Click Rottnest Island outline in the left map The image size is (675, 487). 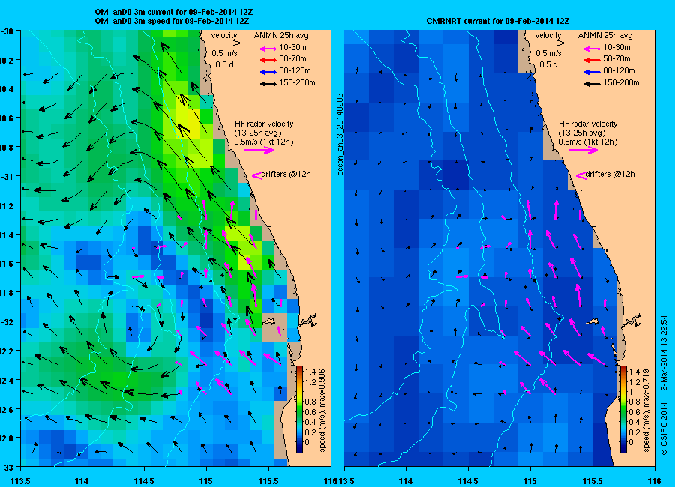coord(269,321)
